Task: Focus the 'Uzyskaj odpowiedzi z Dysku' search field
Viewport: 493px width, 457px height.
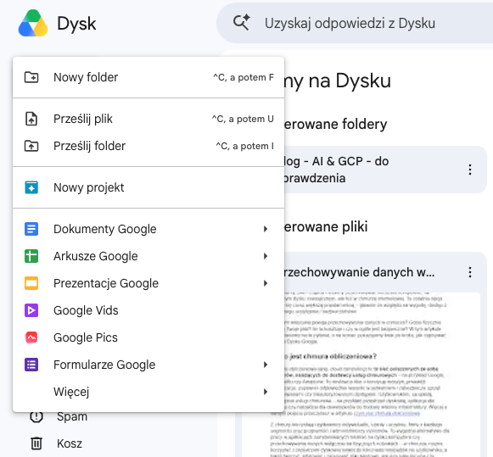Action: [355, 23]
